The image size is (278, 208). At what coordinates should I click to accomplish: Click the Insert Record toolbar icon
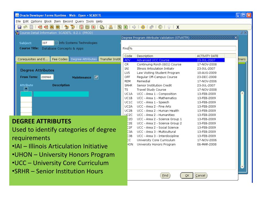40,27
